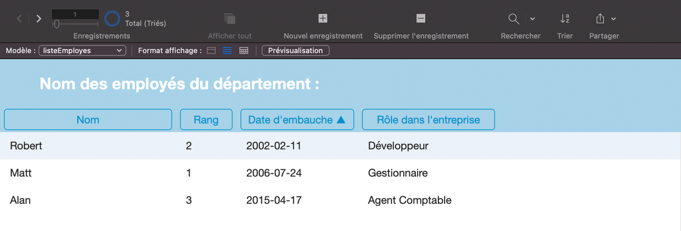Click the Prévisualisation button
Image resolution: width=681 pixels, height=231 pixels.
[296, 51]
